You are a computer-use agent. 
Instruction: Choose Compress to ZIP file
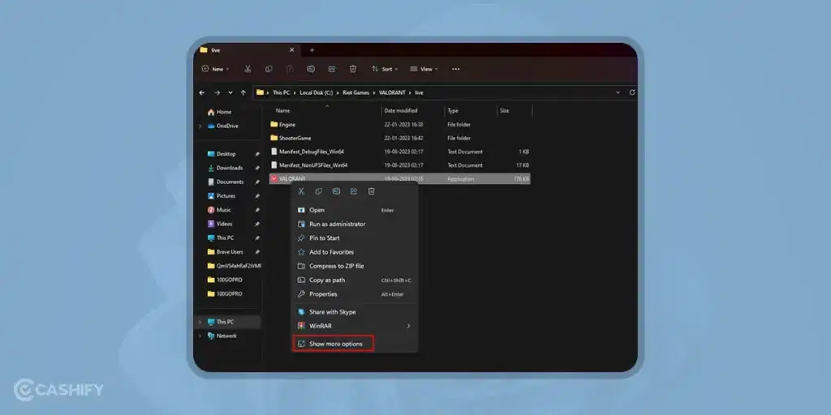[x=354, y=266]
